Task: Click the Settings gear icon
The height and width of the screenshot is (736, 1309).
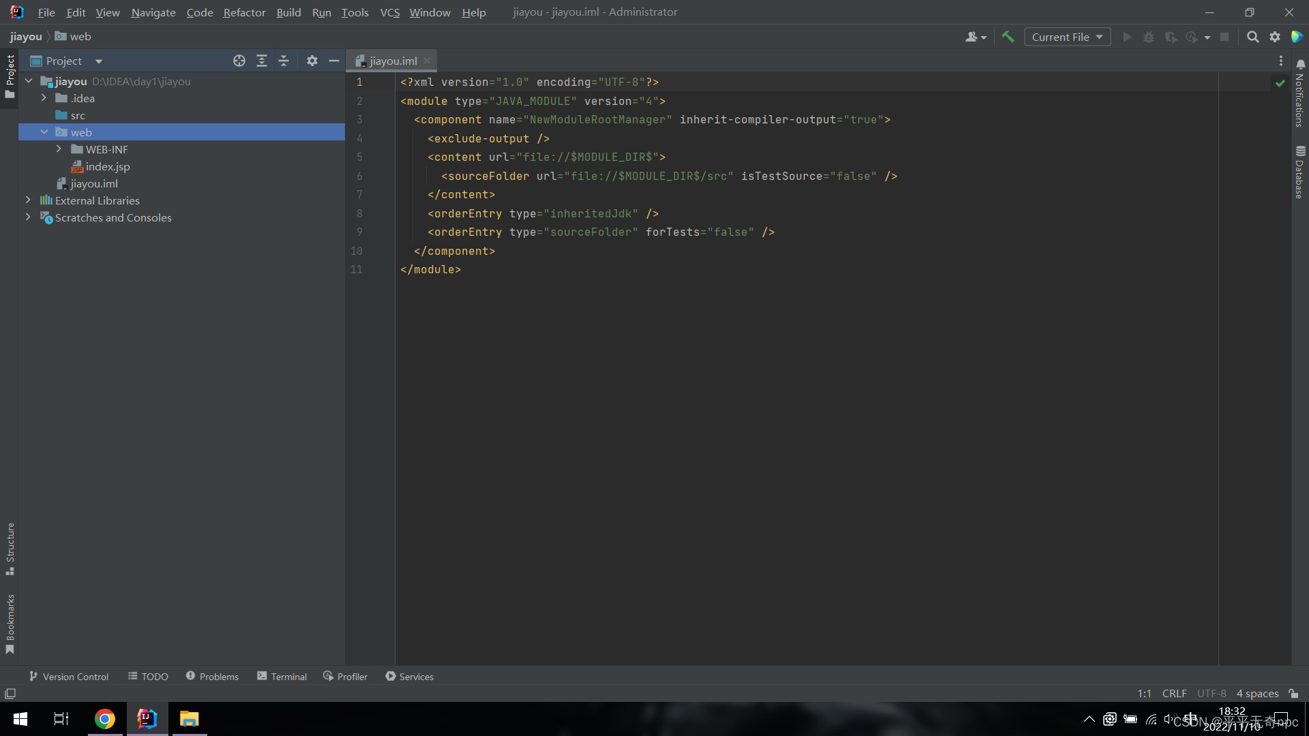Action: coord(1276,37)
